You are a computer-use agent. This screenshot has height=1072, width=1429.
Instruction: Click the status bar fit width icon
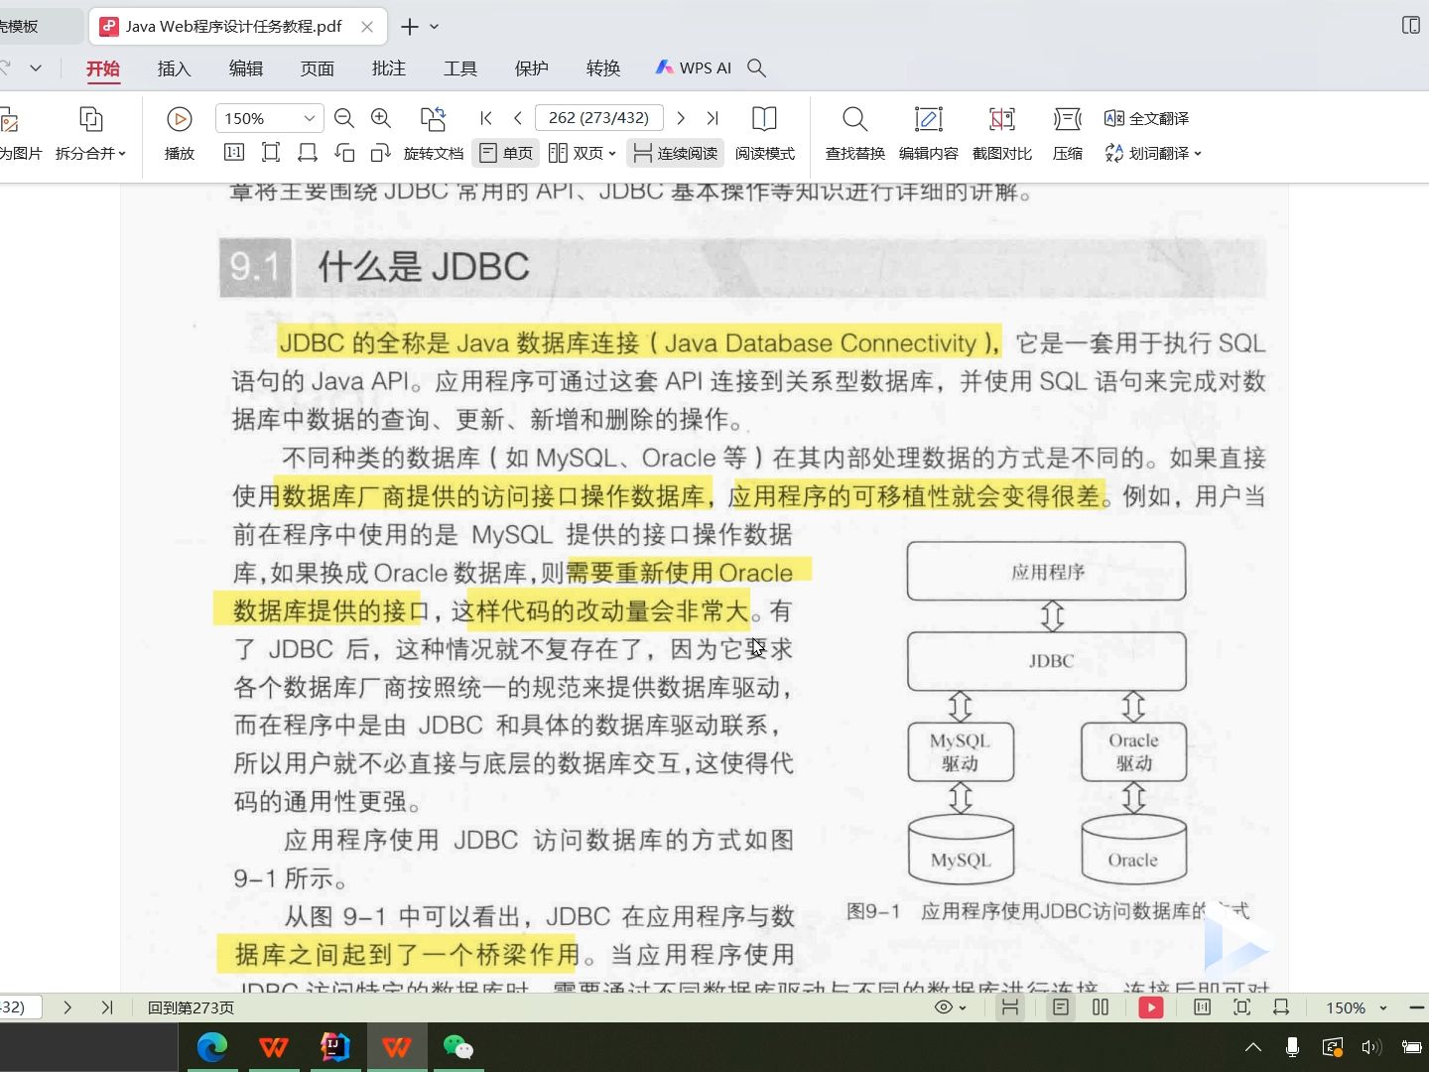coord(1281,1007)
